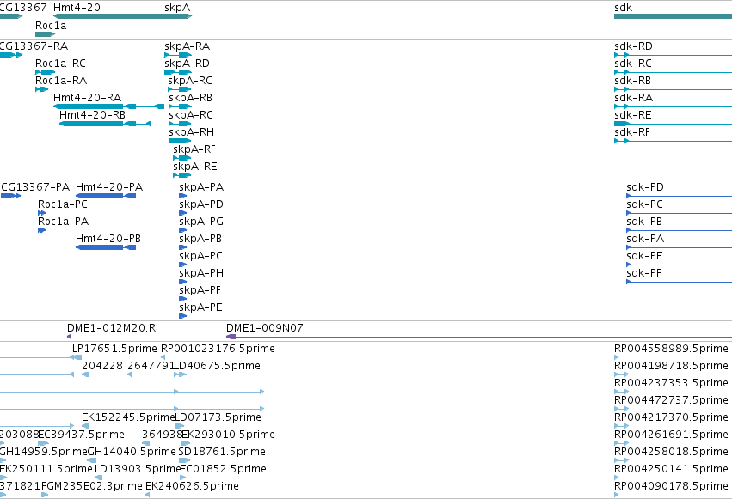Click the LD13903.5prime EST label

138,469
